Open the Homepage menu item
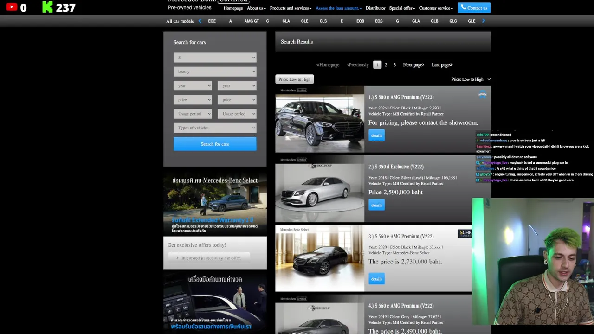The image size is (594, 334). [233, 8]
